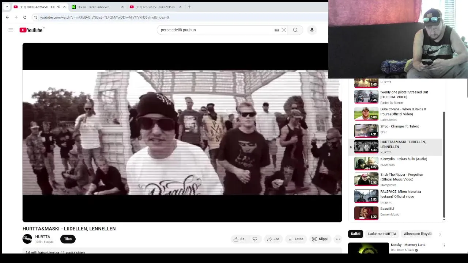
Task: Open Netsky - Memory Lane options menu
Action: coord(444,245)
